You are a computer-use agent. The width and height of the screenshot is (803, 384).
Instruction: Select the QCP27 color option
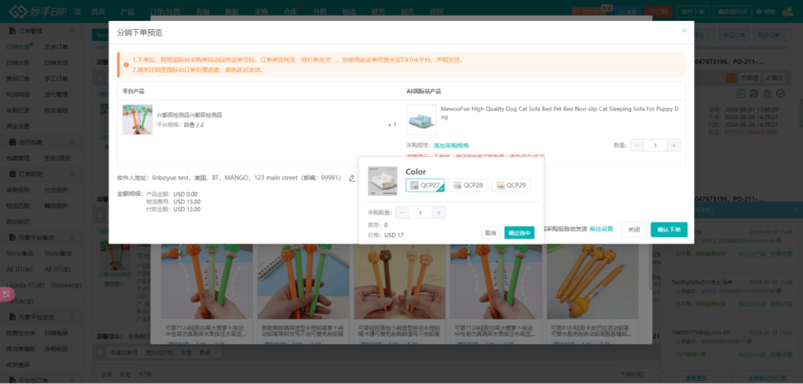pos(425,185)
